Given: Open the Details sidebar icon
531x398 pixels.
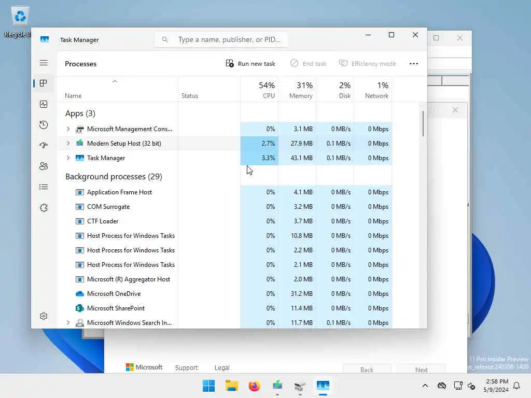Looking at the screenshot, I should (44, 187).
